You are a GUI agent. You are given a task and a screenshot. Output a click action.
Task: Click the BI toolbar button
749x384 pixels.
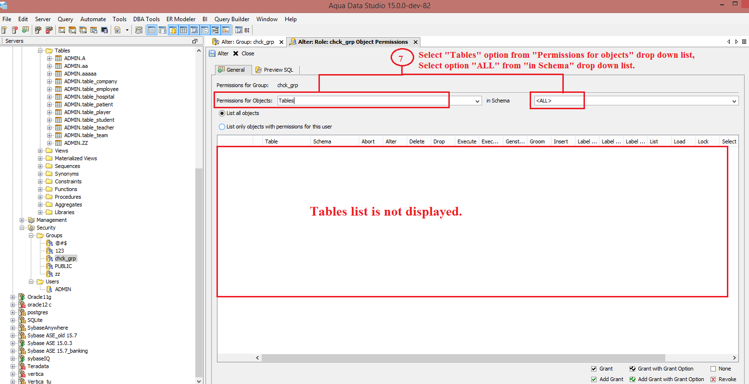click(242, 30)
